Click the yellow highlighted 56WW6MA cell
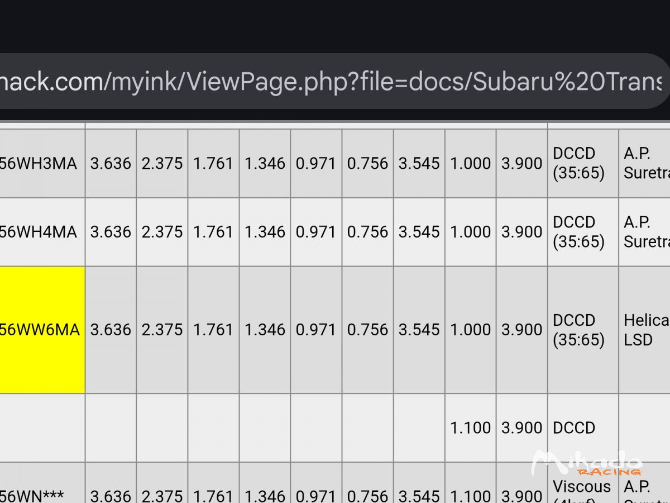670x503 pixels. pyautogui.click(x=42, y=330)
